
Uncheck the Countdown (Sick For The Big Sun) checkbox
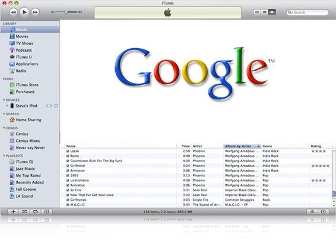tap(68, 161)
